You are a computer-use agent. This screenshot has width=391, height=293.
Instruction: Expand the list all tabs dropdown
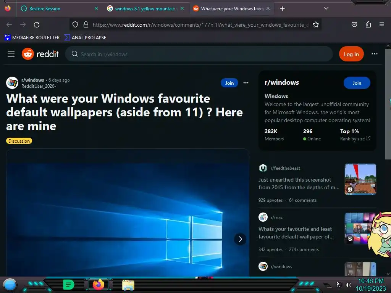(326, 8)
